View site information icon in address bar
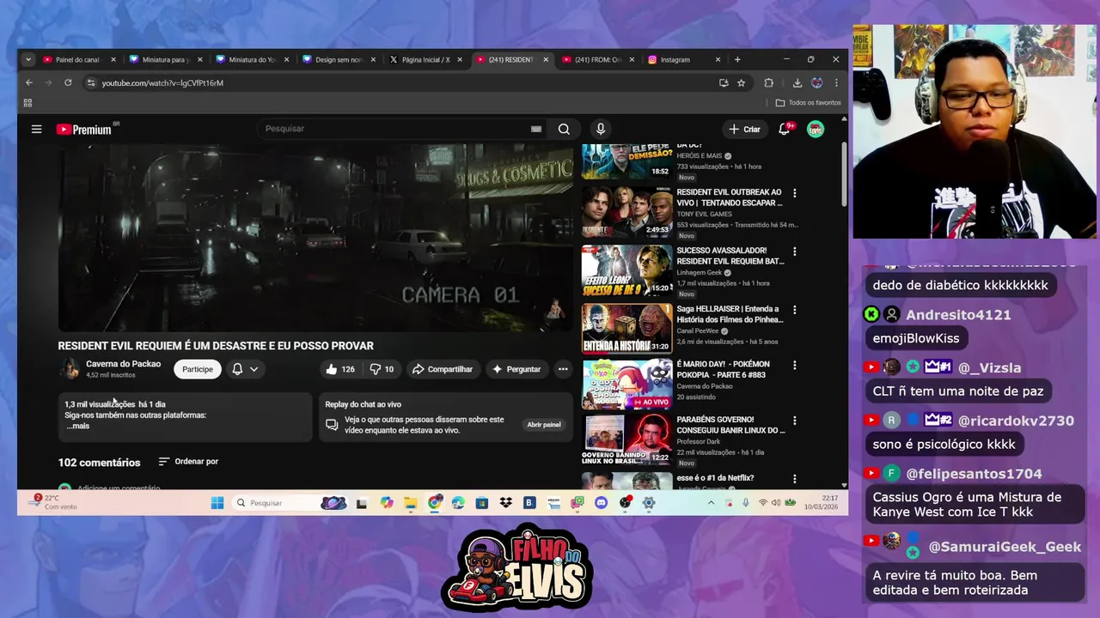The height and width of the screenshot is (618, 1100). pos(91,82)
